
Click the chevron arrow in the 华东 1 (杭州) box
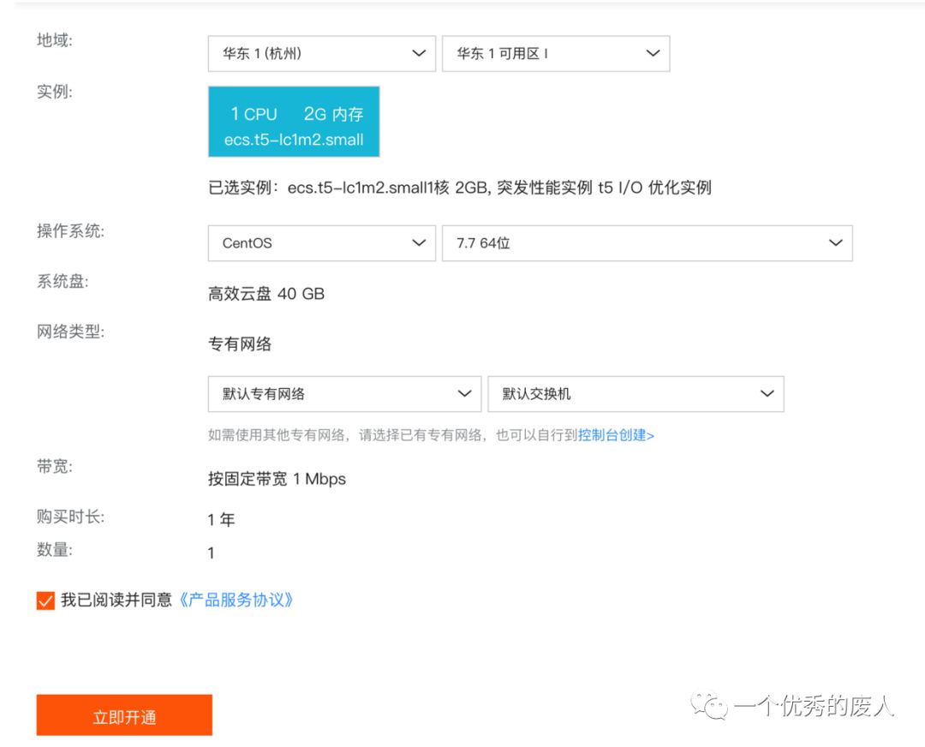(x=418, y=53)
